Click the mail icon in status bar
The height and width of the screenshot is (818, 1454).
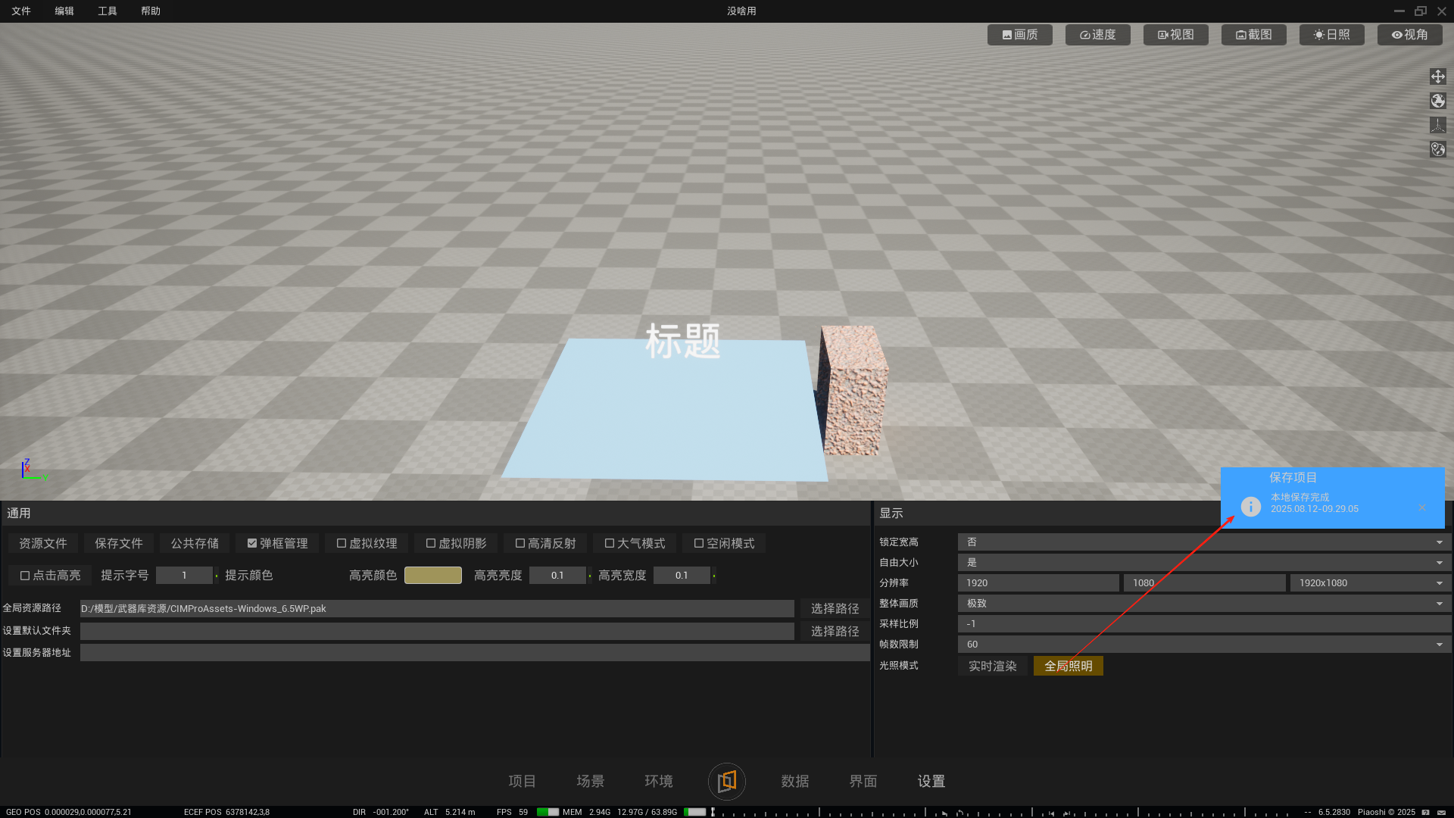[1442, 812]
